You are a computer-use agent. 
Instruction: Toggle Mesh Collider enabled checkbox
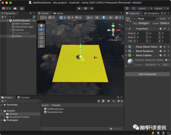click(x=133, y=55)
